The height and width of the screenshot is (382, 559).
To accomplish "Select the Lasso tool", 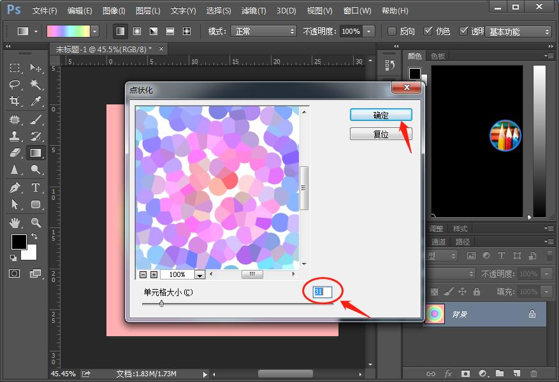I will coord(15,85).
